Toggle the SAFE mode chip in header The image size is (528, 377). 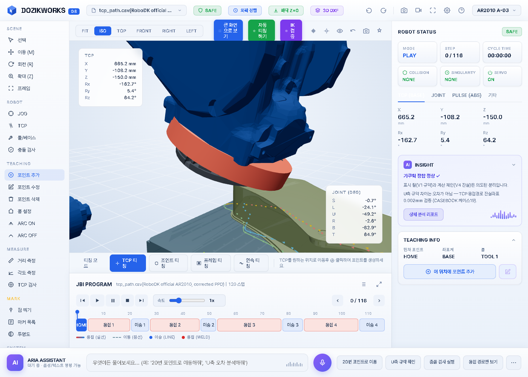point(207,11)
